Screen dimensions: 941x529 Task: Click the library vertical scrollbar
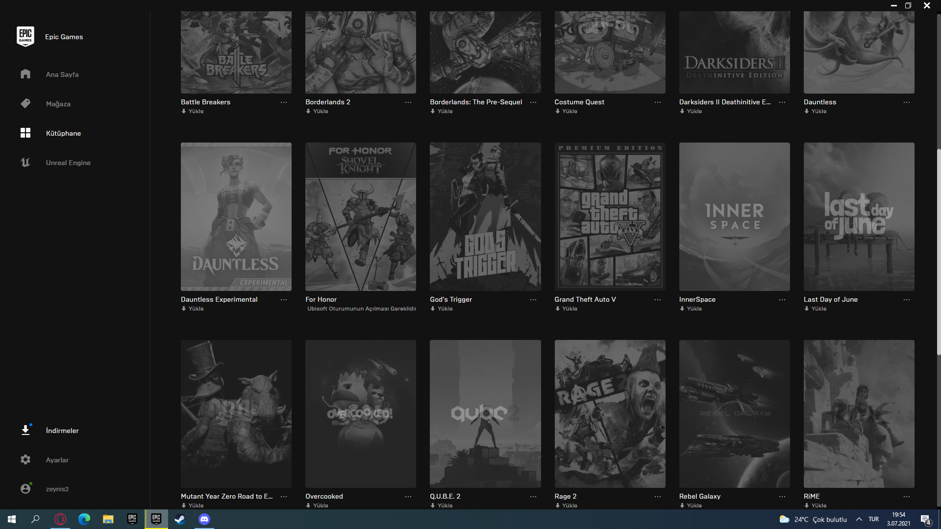[x=939, y=252]
